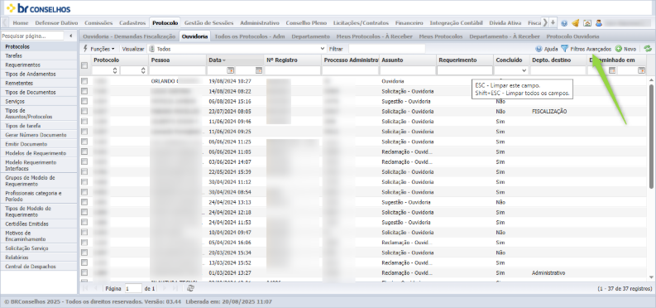The height and width of the screenshot is (308, 656).
Task: Check row dated 19/08/2024 10:27
Action: coord(84,81)
